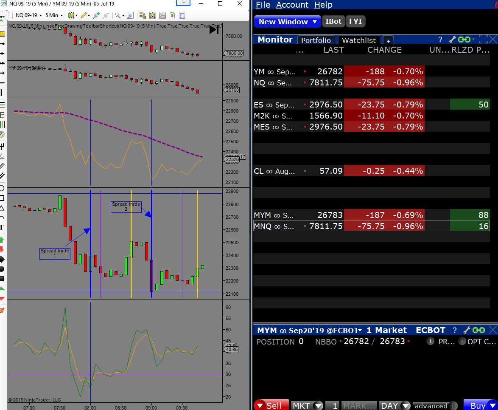Viewport: 498px width, 410px height.
Task: Select the black diamond marker tool
Action: (x=2, y=259)
